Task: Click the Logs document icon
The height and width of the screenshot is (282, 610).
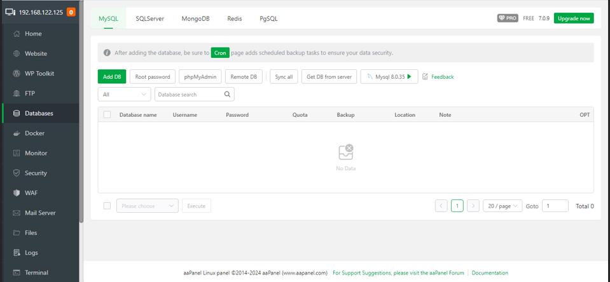Action: [17, 253]
